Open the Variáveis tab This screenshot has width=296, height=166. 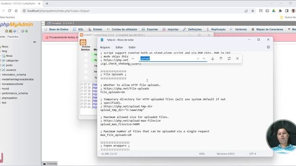click(x=238, y=30)
